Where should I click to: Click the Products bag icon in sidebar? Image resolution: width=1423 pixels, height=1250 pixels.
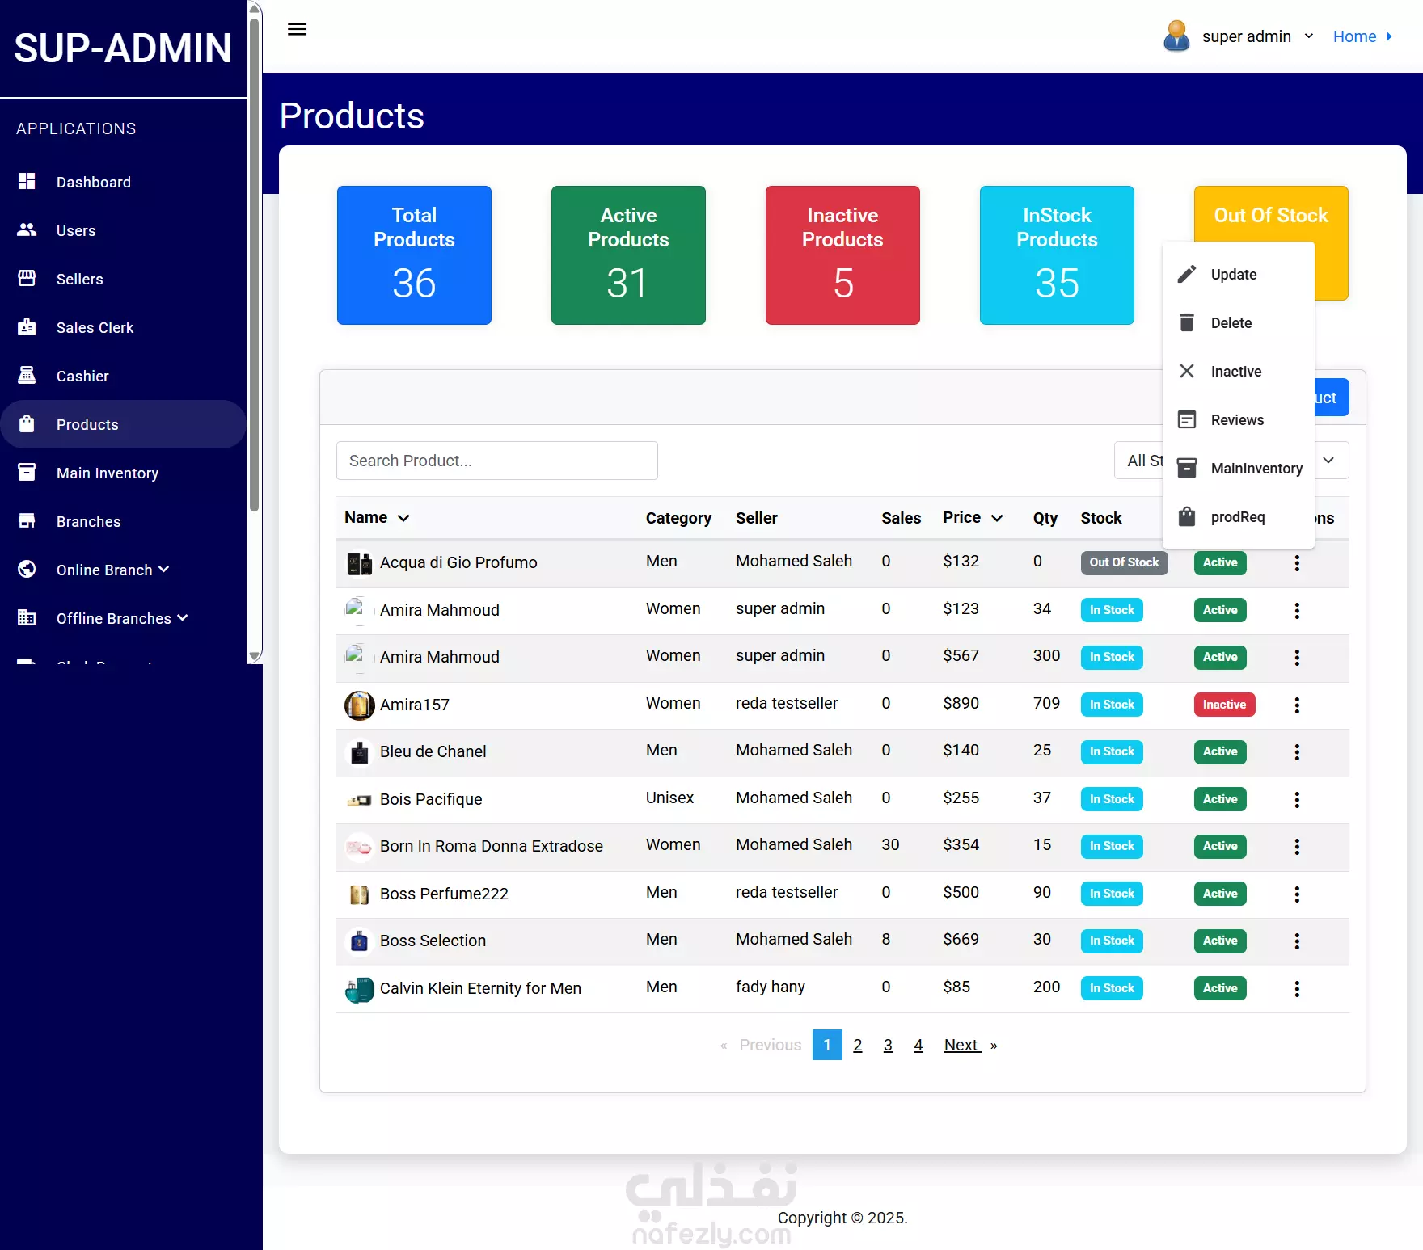coord(27,423)
